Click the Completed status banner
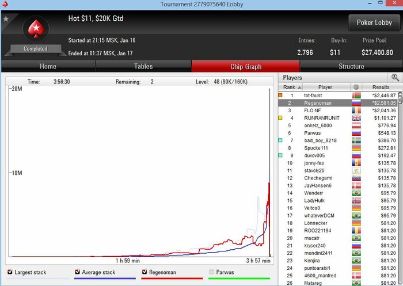 [x=36, y=49]
